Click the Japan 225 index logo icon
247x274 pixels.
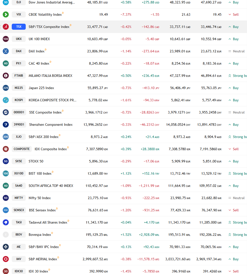coord(6,88)
